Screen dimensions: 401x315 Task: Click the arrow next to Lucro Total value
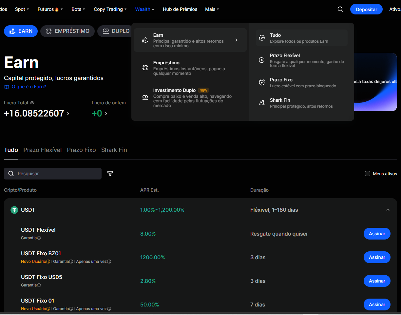[68, 114]
